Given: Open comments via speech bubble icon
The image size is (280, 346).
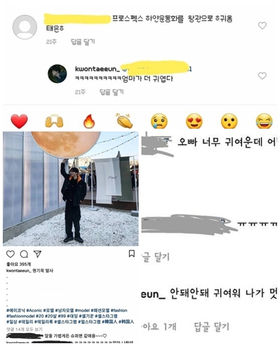Looking at the screenshot, I should pos(24,254).
